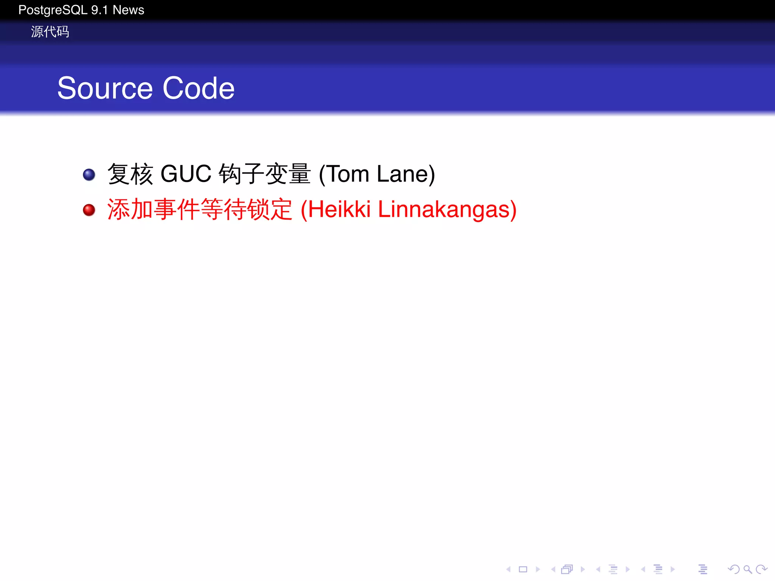Click the red bullet 添加事件等待锁定 (Heikki Linnakangas)
This screenshot has width=775, height=581.
tap(312, 209)
